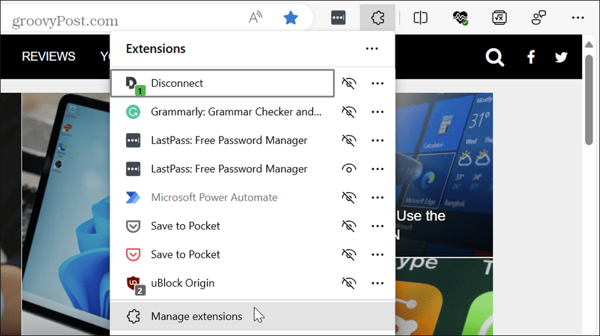Show grey Save to Pocket in toolbar

coord(348,226)
